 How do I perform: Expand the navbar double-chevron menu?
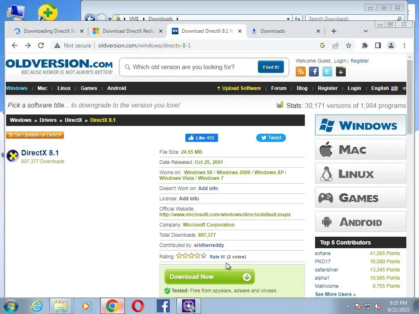click(x=404, y=88)
